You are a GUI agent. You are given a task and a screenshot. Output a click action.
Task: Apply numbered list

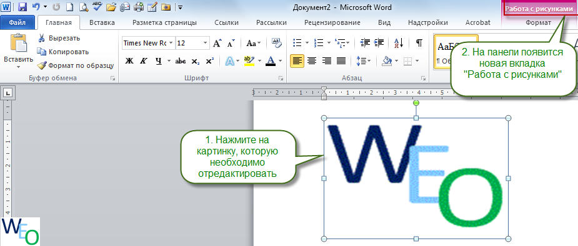click(319, 42)
